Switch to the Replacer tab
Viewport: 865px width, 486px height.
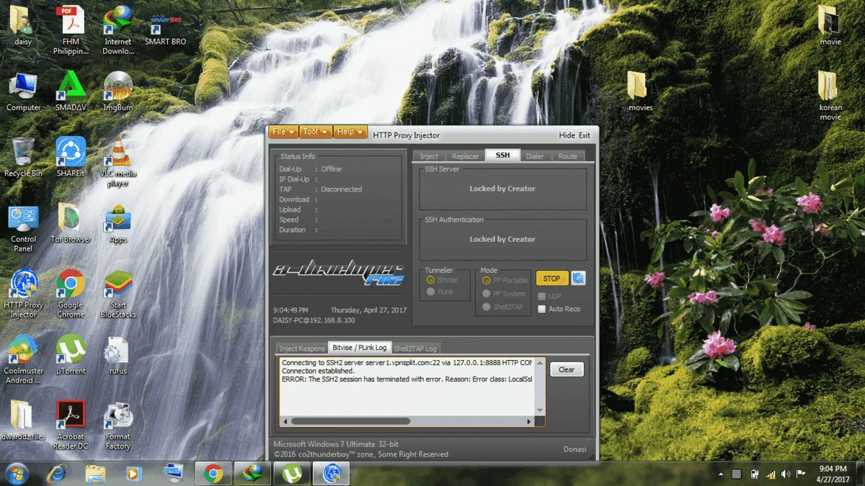coord(465,156)
